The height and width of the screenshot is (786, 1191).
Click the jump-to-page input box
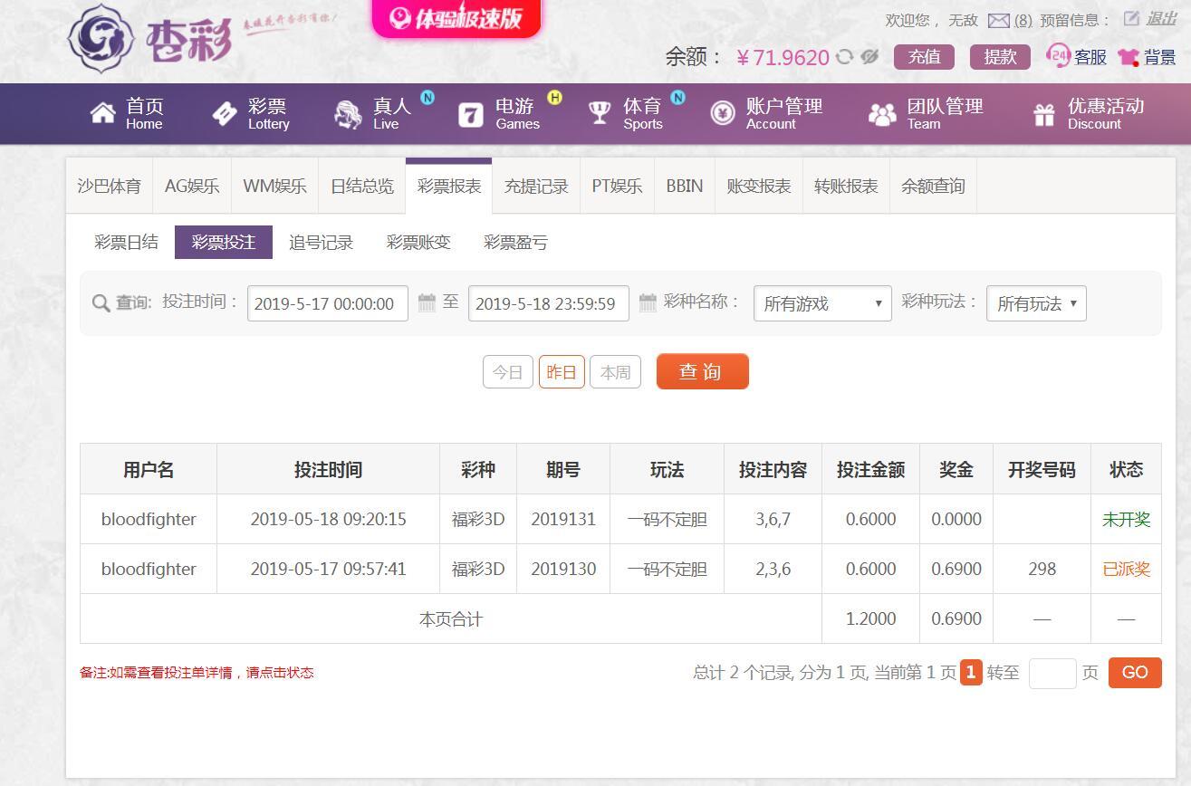[x=1052, y=673]
